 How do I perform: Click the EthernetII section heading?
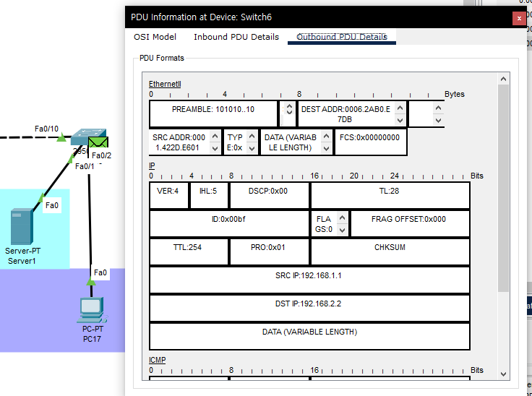(x=165, y=84)
